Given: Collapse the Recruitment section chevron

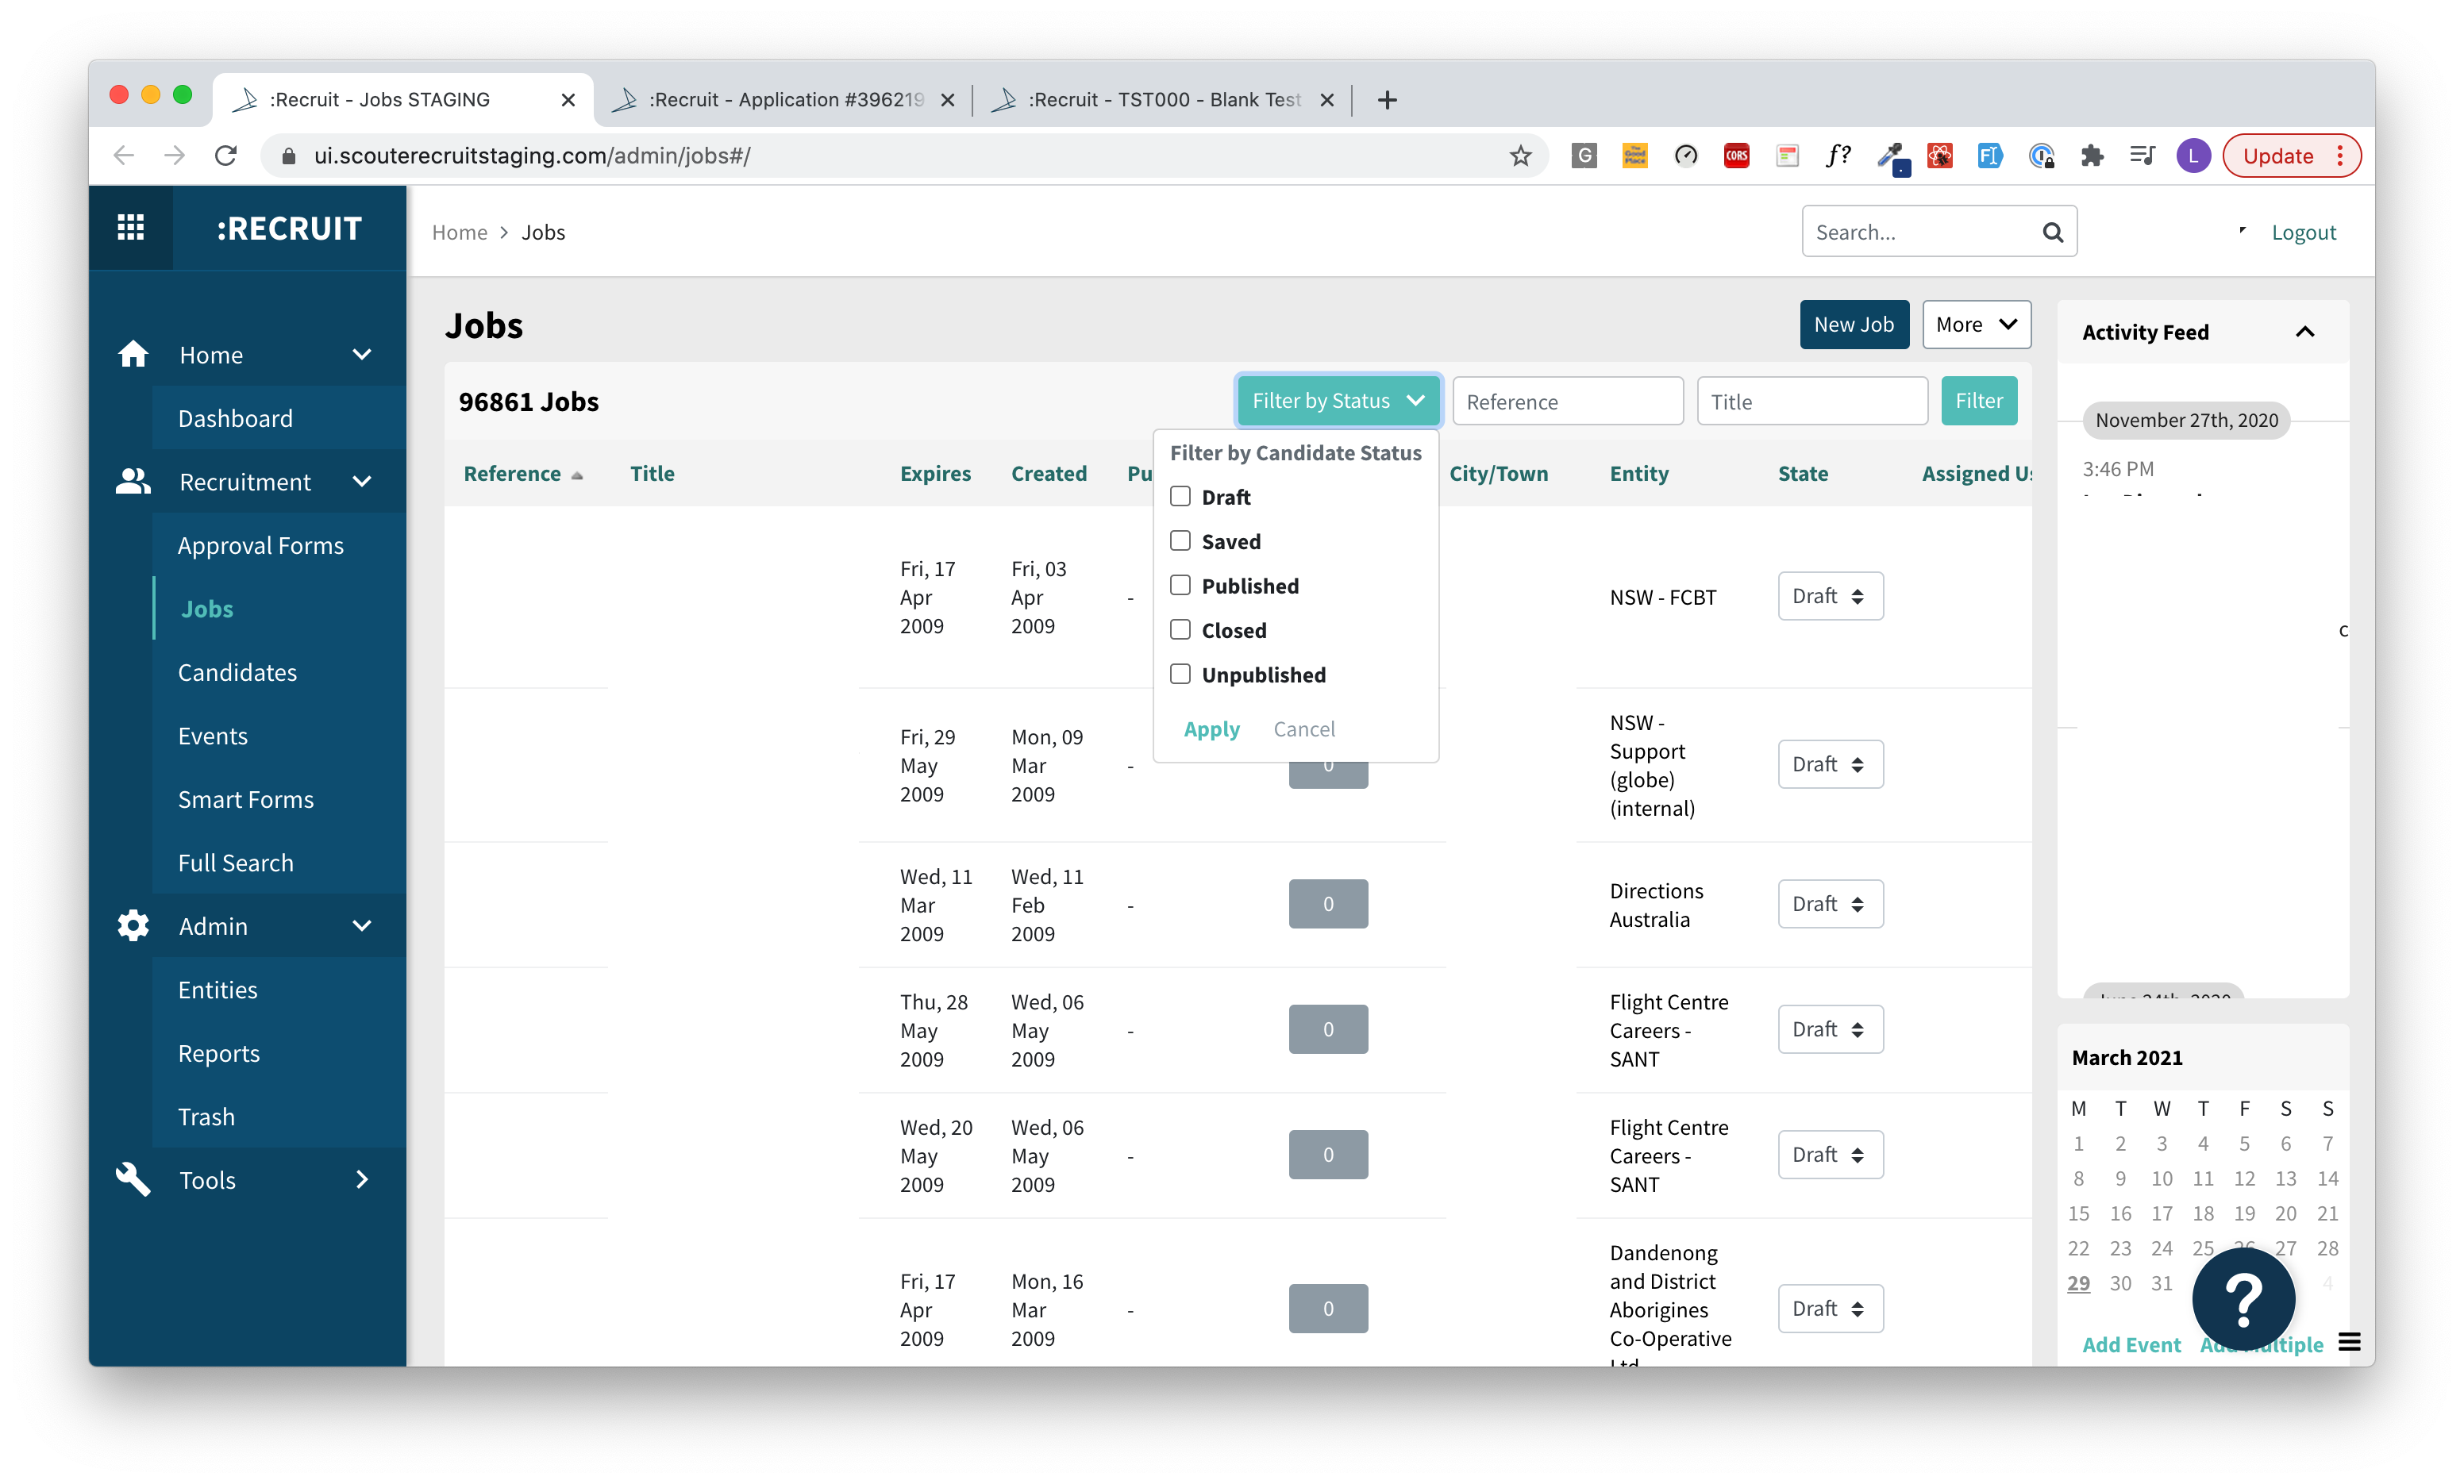Looking at the screenshot, I should 362,482.
